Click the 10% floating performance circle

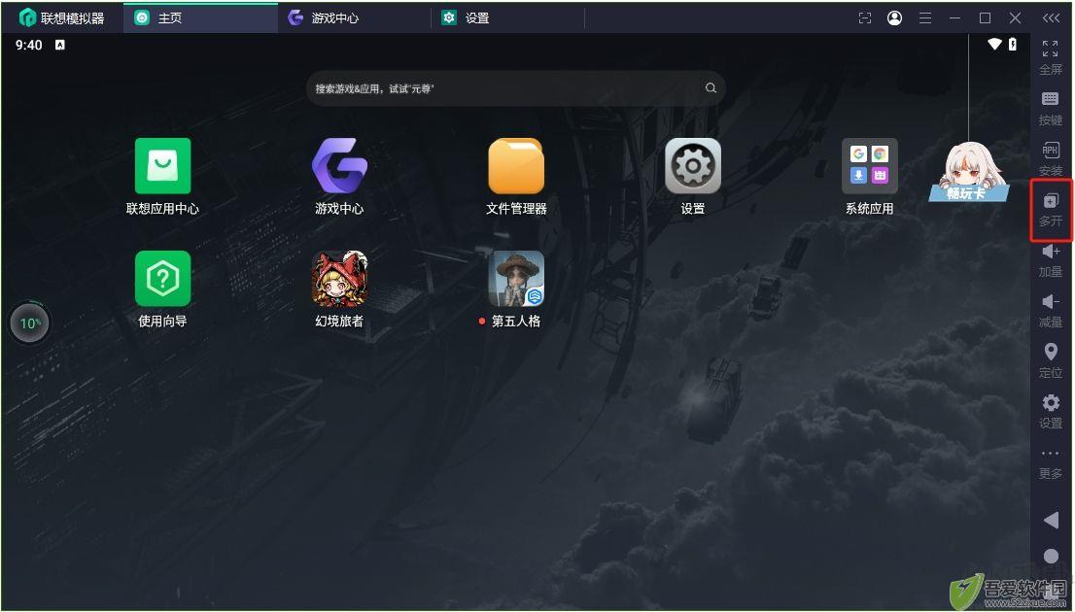[x=29, y=323]
